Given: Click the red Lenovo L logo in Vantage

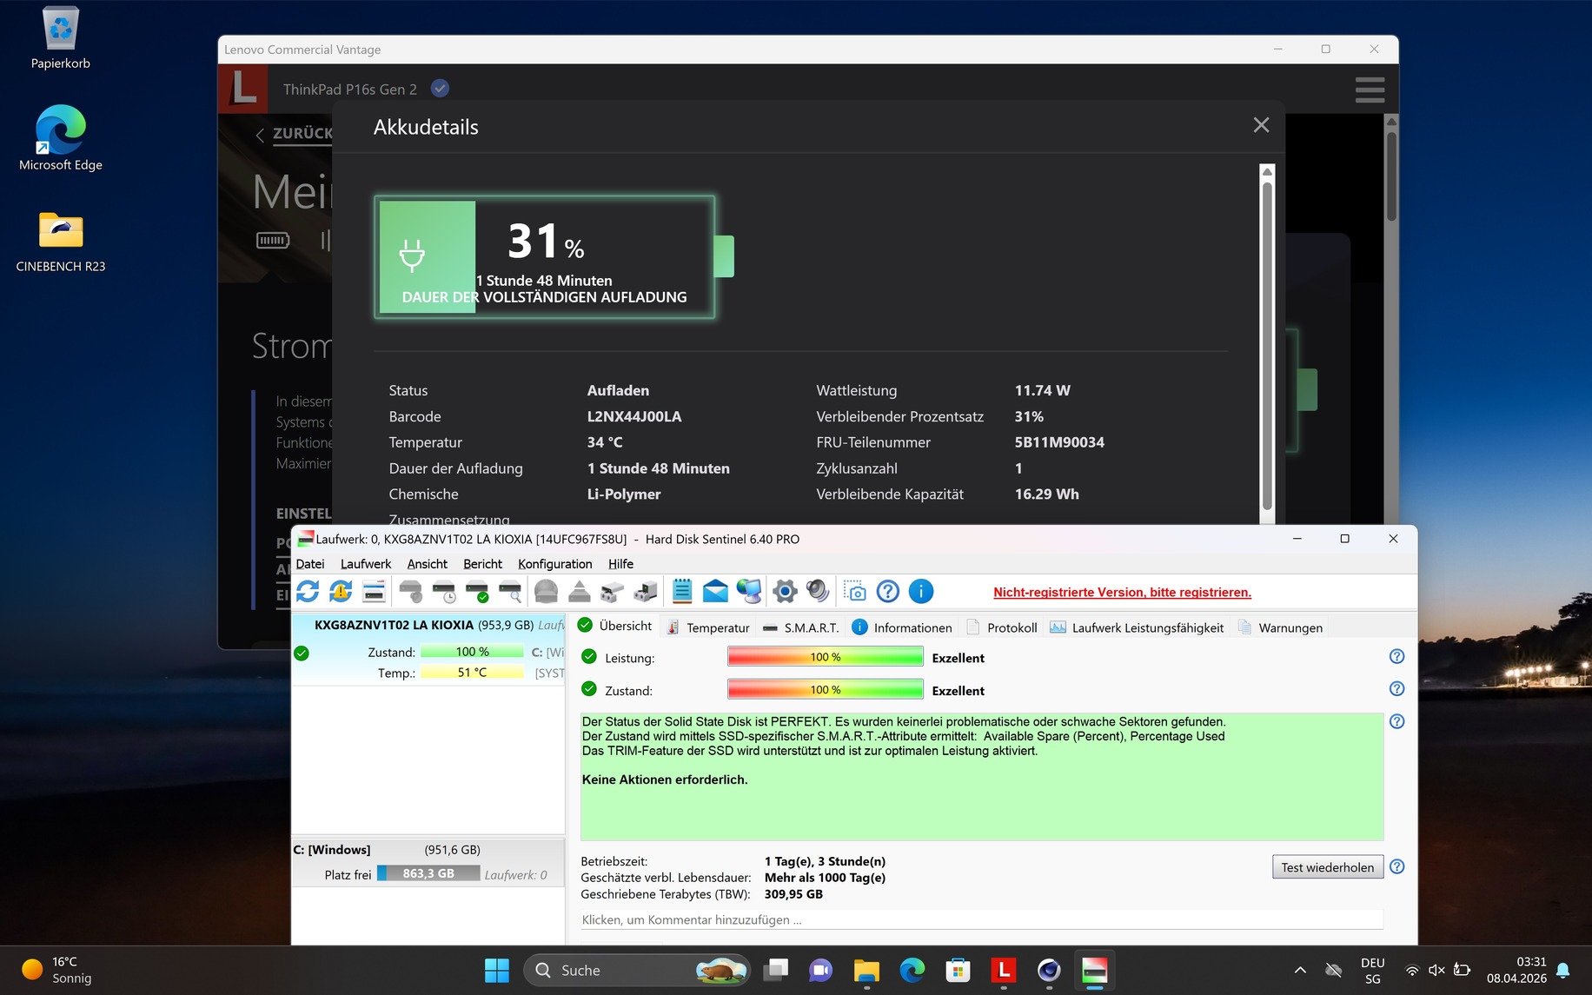Looking at the screenshot, I should coord(242,89).
